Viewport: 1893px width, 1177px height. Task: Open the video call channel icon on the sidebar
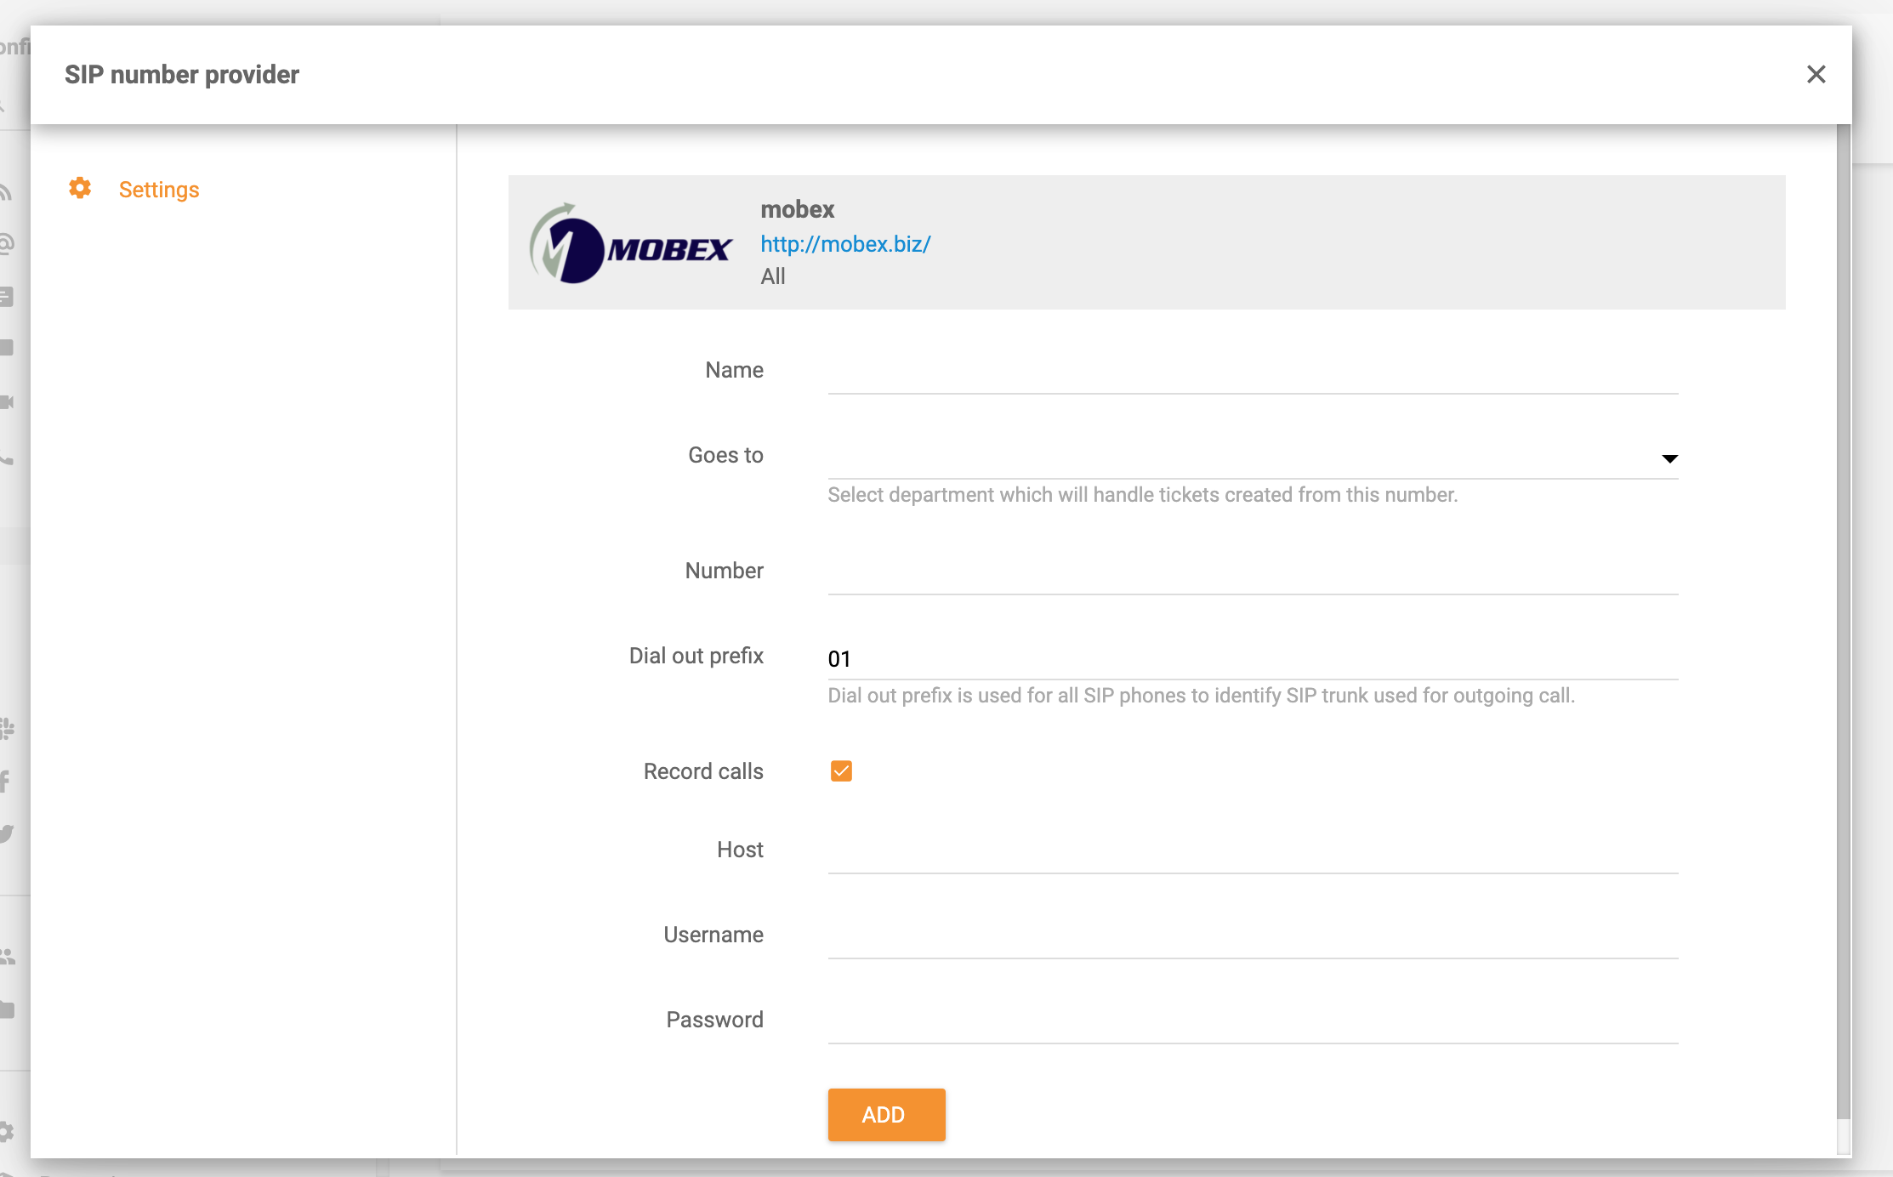click(x=7, y=402)
